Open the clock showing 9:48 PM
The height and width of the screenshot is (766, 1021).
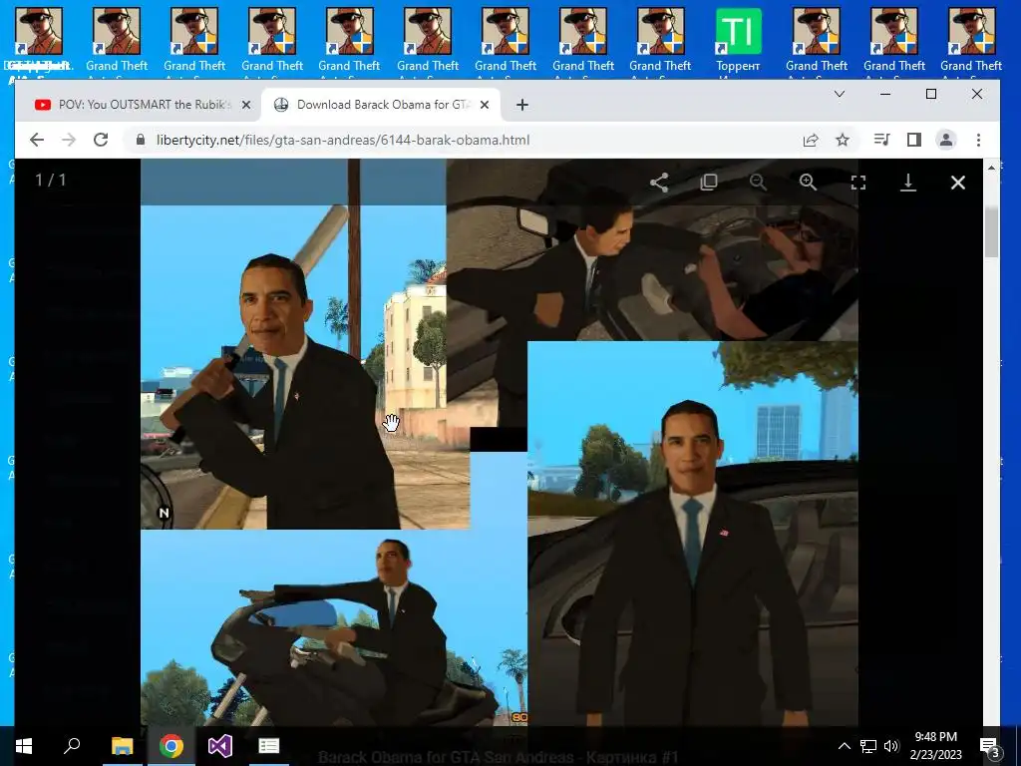[935, 746]
